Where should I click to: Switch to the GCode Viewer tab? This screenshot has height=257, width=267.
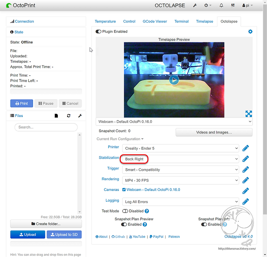tap(155, 22)
